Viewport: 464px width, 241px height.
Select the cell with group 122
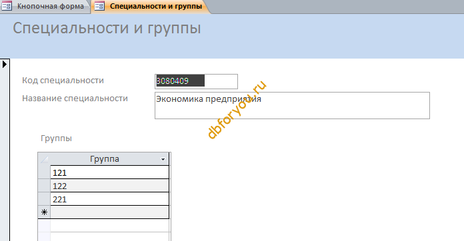point(109,186)
